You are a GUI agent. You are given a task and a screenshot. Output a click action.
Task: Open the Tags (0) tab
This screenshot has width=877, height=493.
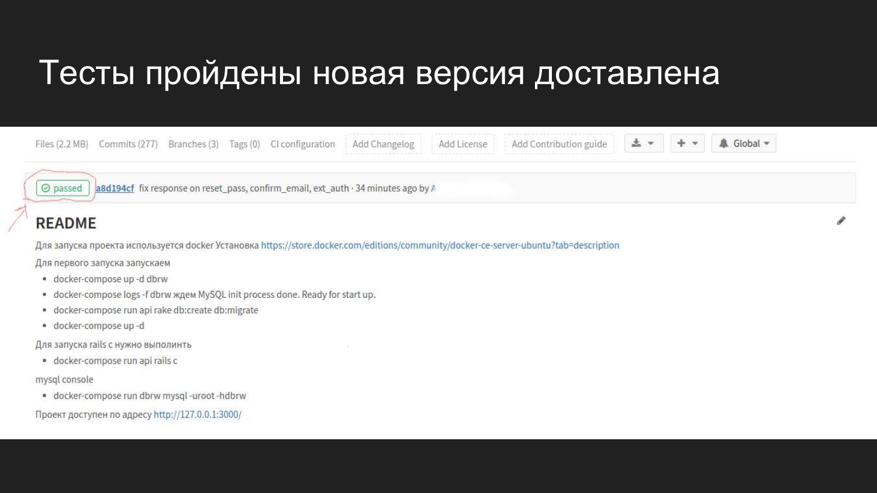coord(244,144)
